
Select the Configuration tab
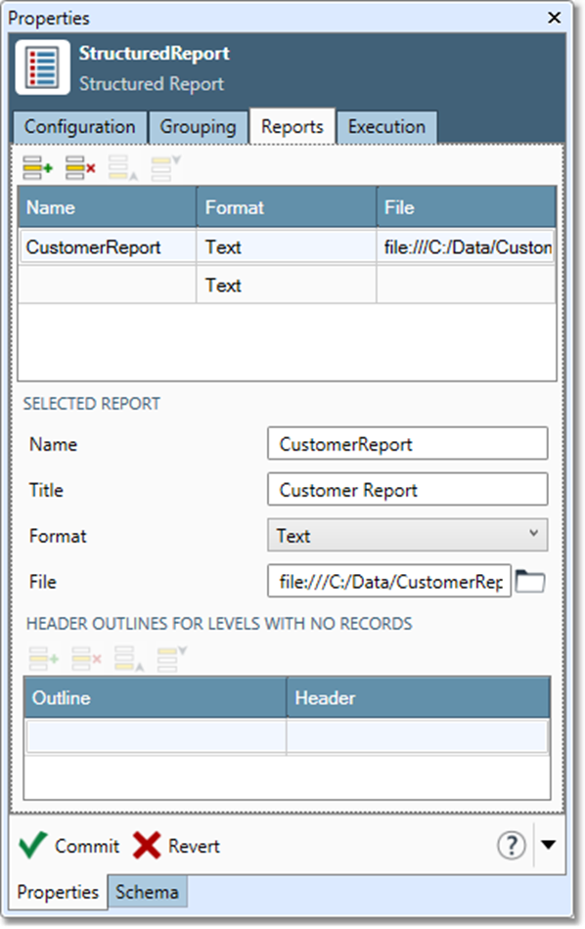[78, 127]
